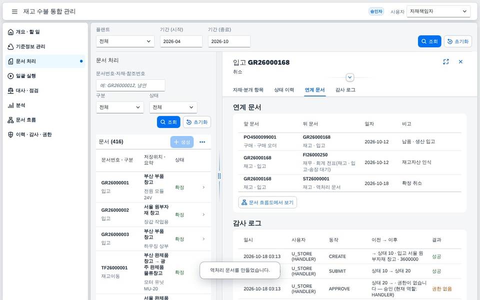
Task: Open 개요 · 할 일 in sidebar
Action: 45,32
